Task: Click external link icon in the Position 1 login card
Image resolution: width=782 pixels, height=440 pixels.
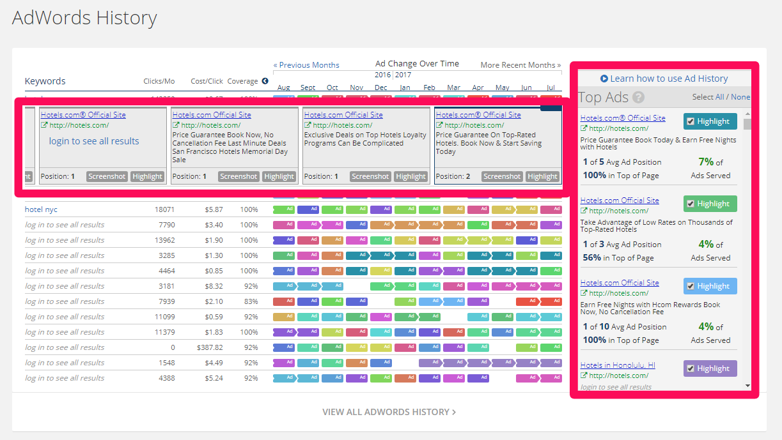Action: tap(44, 126)
